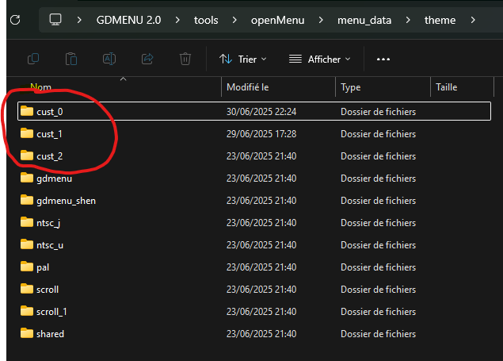Expand chevron after theme in breadcrumb
The image size is (503, 361).
473,20
